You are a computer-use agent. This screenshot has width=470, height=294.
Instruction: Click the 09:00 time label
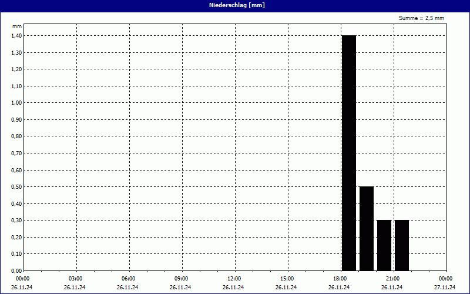pyautogui.click(x=182, y=279)
